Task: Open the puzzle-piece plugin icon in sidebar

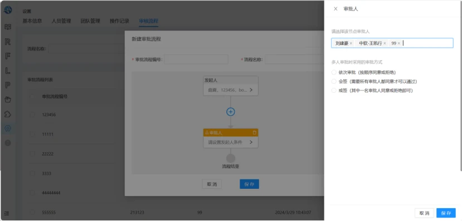Action: point(8,114)
